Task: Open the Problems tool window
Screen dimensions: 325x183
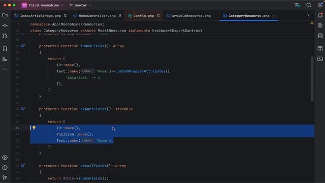Action: pyautogui.click(x=5, y=168)
